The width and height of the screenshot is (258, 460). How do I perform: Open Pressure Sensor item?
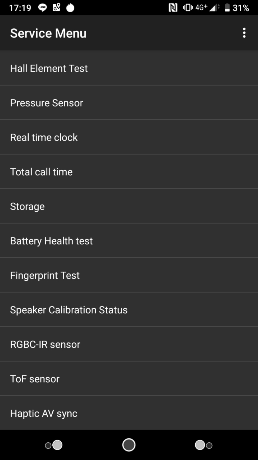click(x=129, y=103)
